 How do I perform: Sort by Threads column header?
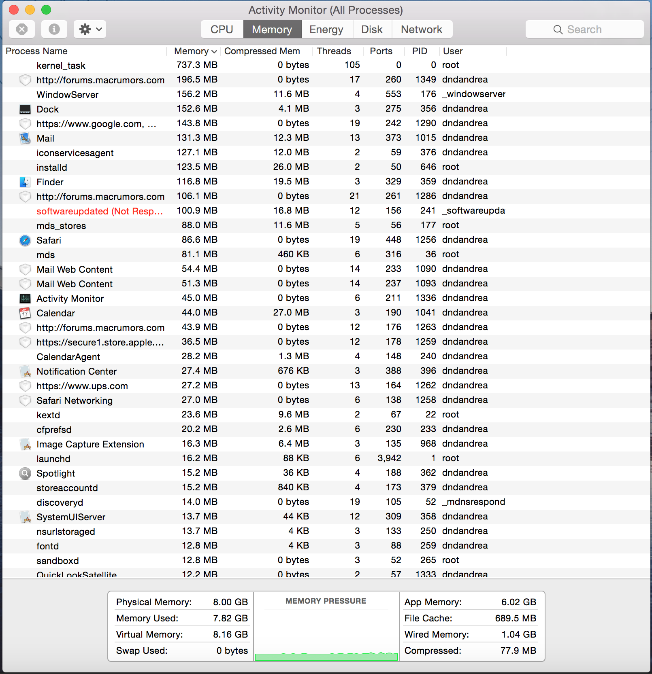click(x=338, y=51)
